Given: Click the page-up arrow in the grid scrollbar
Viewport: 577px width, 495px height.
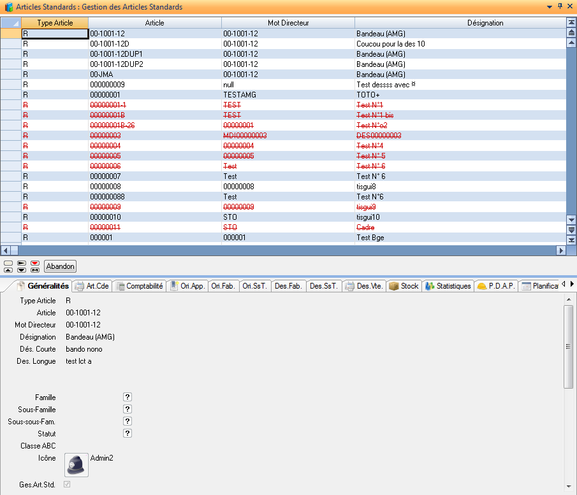Looking at the screenshot, I should pos(571,32).
